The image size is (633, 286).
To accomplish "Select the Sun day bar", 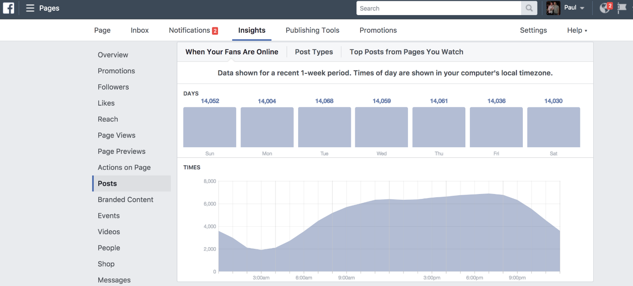I will (x=210, y=127).
